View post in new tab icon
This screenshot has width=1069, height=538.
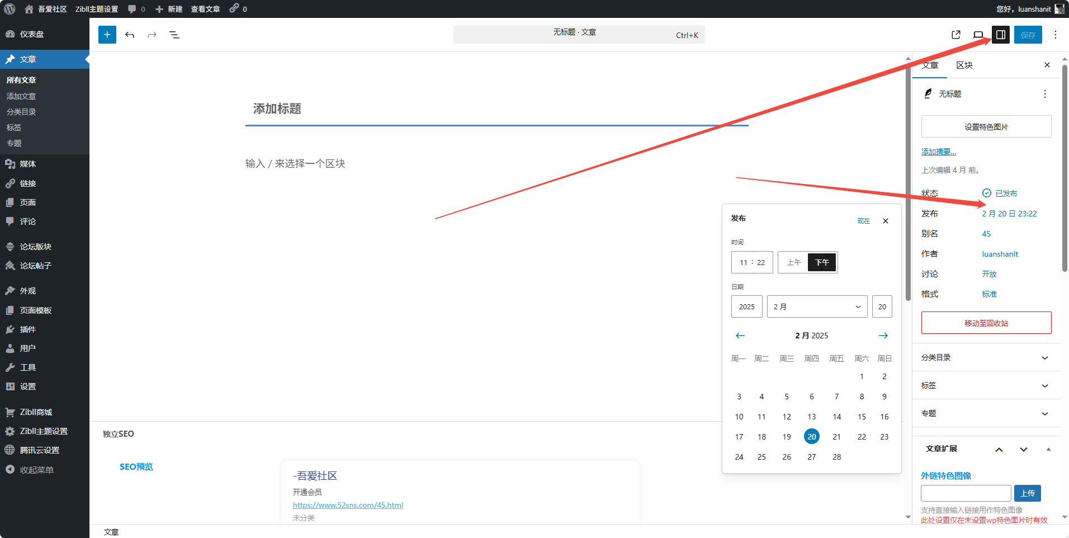(956, 35)
